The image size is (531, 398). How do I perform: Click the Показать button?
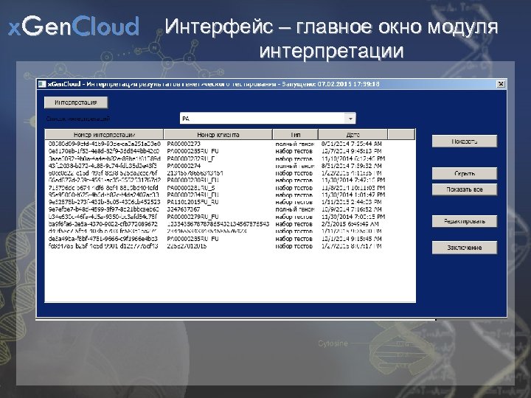click(465, 141)
